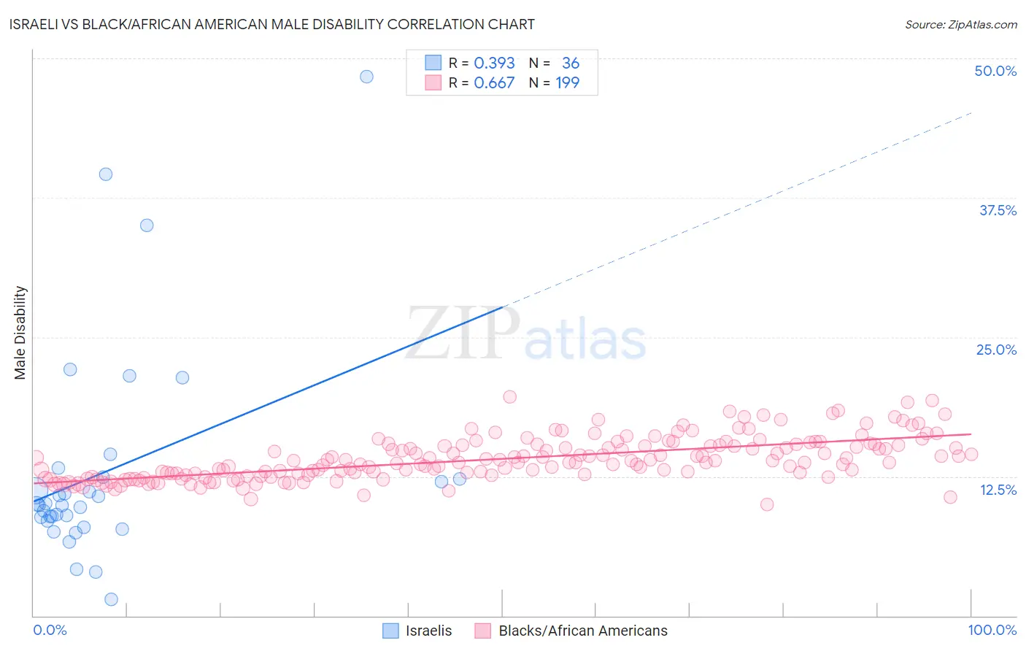Image resolution: width=1026 pixels, height=651 pixels.
Task: Click the blue data point near 40%
Action: 106,174
